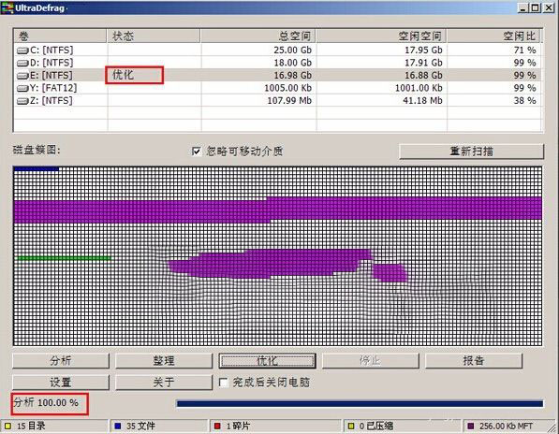This screenshot has width=559, height=434.
Task: Open the 关于 button
Action: tap(164, 383)
